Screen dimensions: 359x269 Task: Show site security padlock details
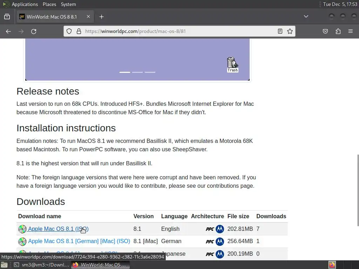pos(79,31)
